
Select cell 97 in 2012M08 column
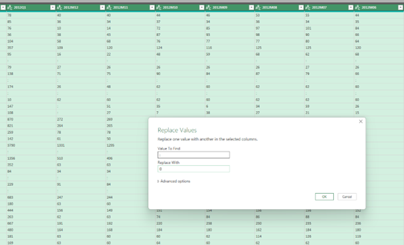280,28
